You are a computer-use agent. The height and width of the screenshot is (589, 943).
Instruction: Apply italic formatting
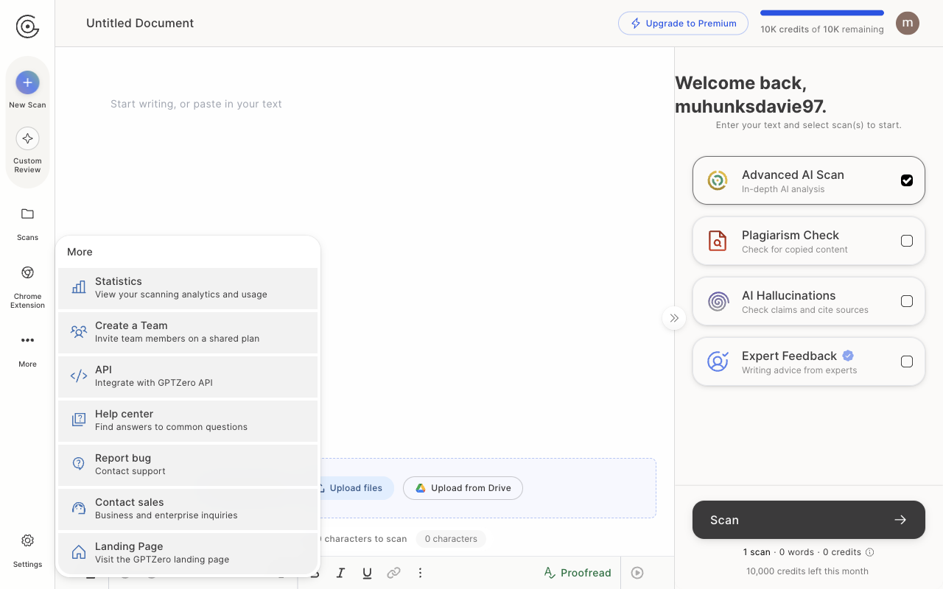tap(340, 573)
